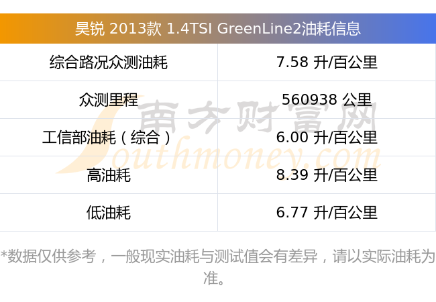436x302 pixels.
Task: Select the value '7.58 升/百公里'
Action: click(327, 62)
